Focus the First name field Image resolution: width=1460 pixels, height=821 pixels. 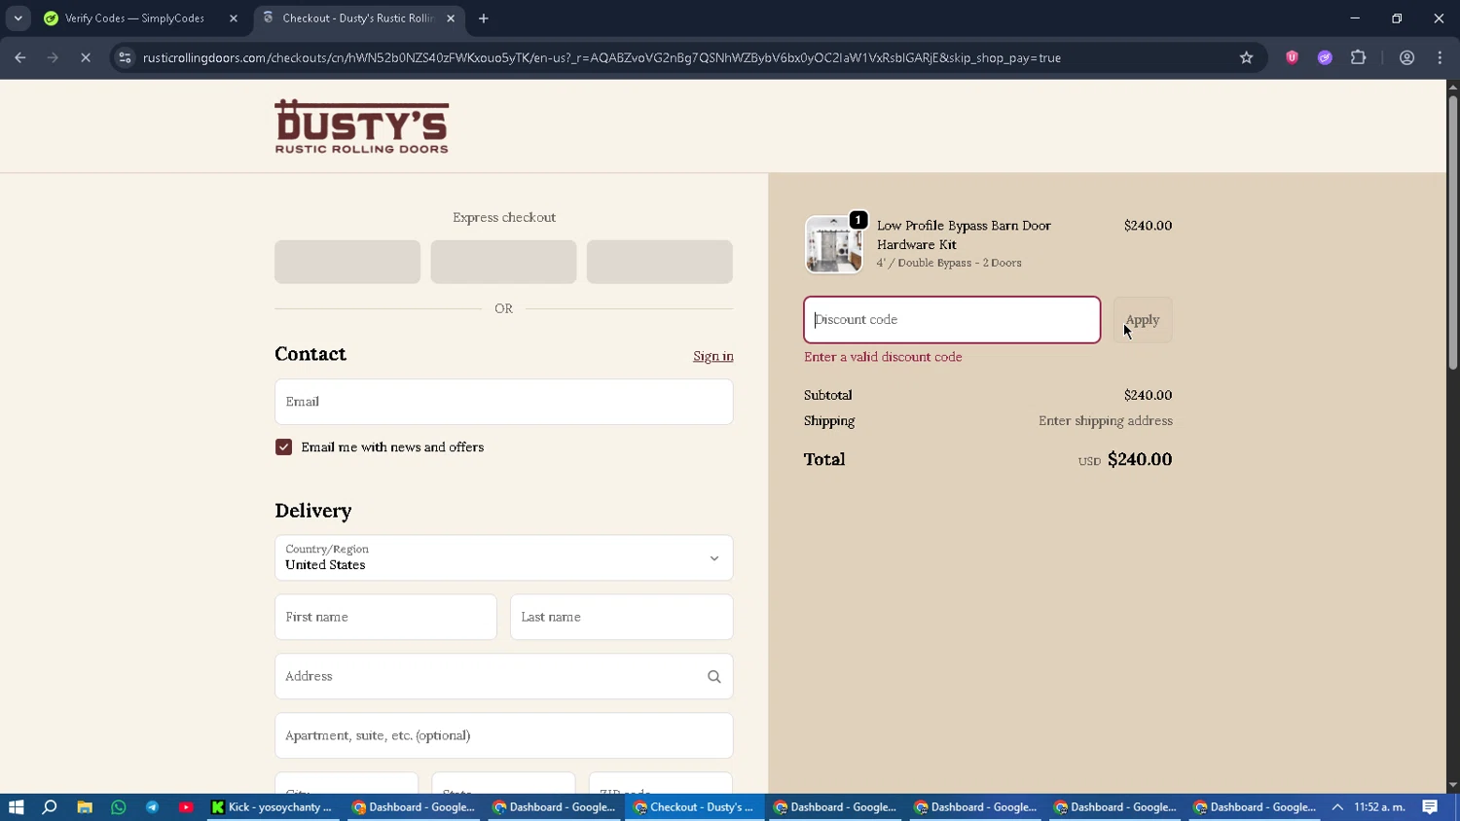pyautogui.click(x=385, y=617)
